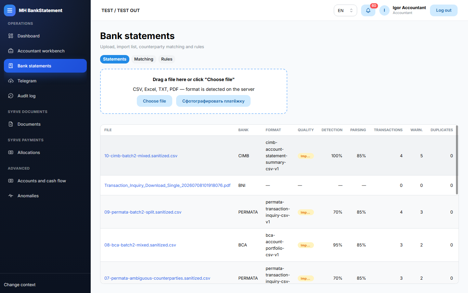
Task: Click quality badge in BCA row
Action: coord(305,245)
